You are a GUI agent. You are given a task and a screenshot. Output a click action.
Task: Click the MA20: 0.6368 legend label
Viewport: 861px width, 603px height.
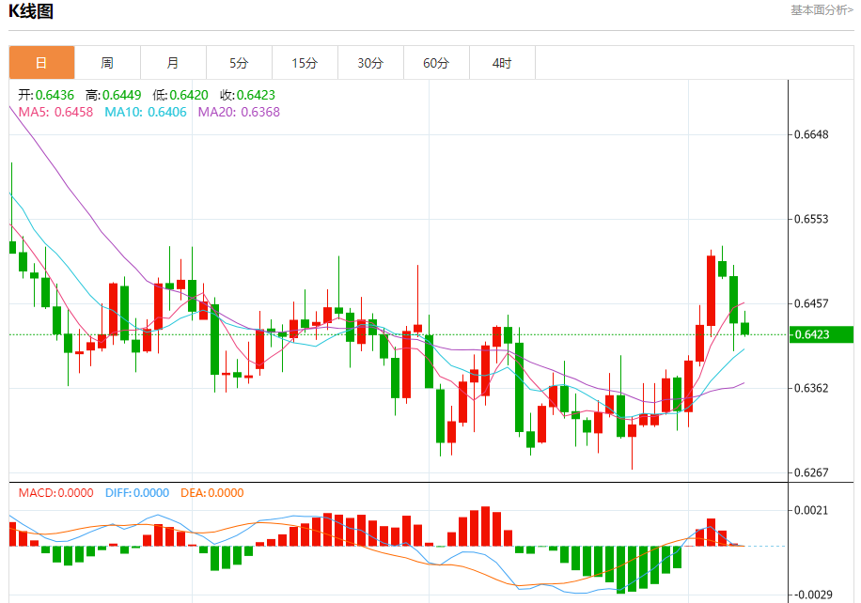[x=239, y=112]
